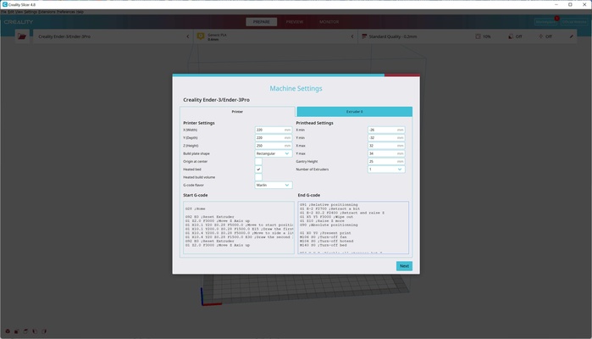Click the Y max input field
This screenshot has width=592, height=339.
[x=386, y=153]
